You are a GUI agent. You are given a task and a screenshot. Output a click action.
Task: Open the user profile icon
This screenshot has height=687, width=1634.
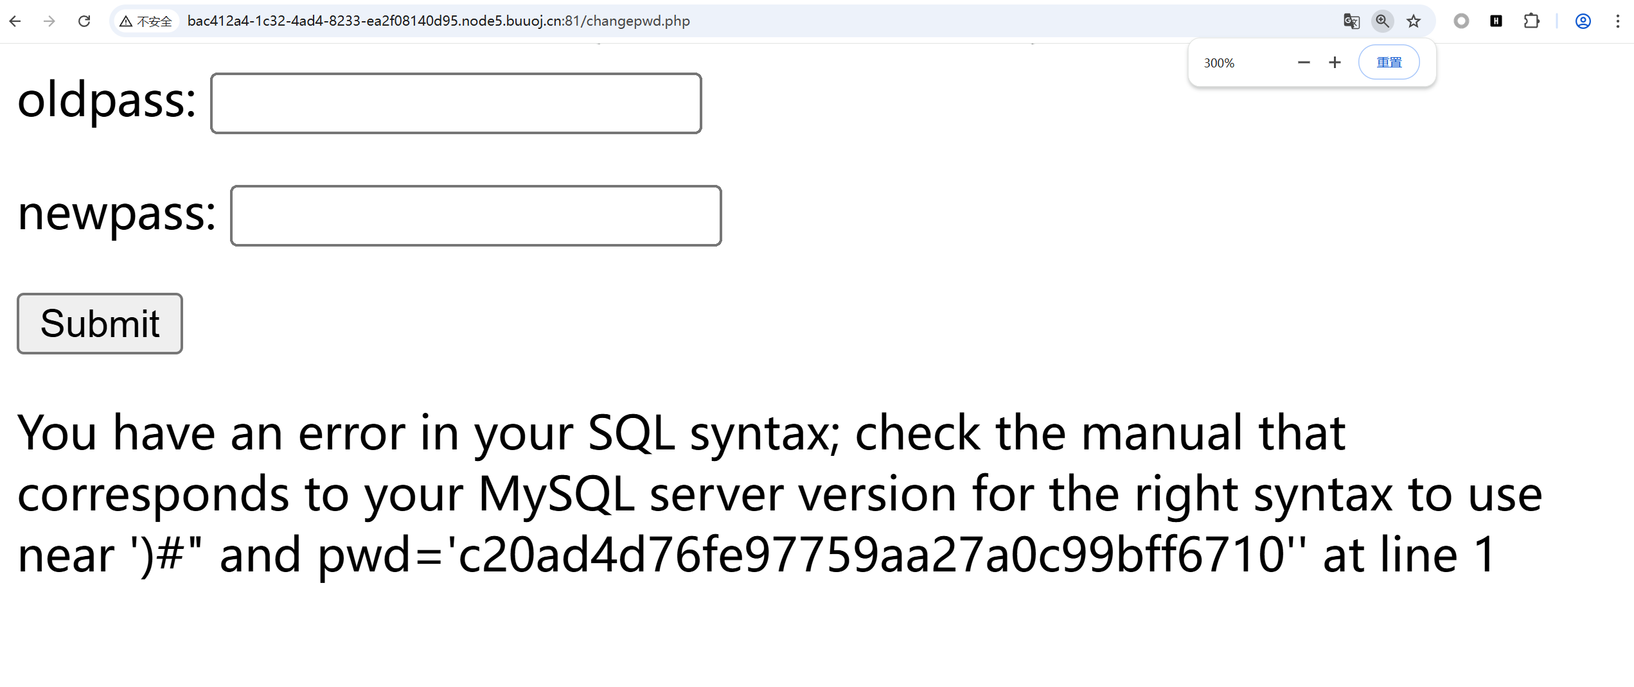tap(1583, 21)
